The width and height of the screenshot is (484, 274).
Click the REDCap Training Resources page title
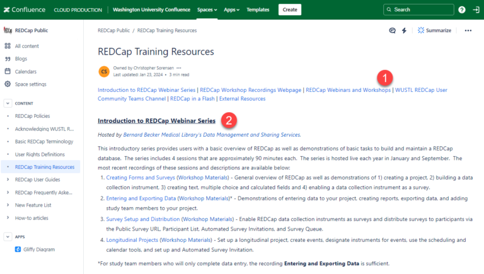click(156, 52)
